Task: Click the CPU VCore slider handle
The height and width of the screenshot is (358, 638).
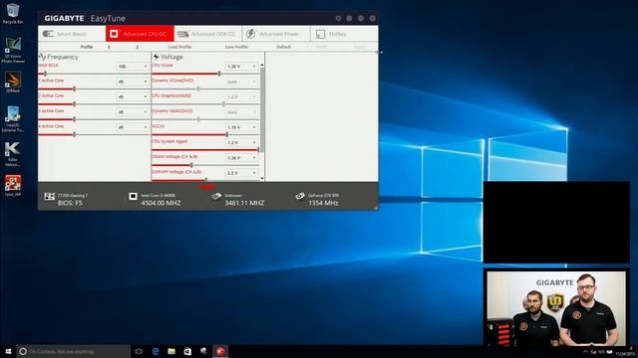Action: click(219, 74)
